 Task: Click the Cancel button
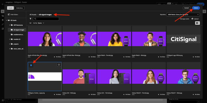pos(186,8)
